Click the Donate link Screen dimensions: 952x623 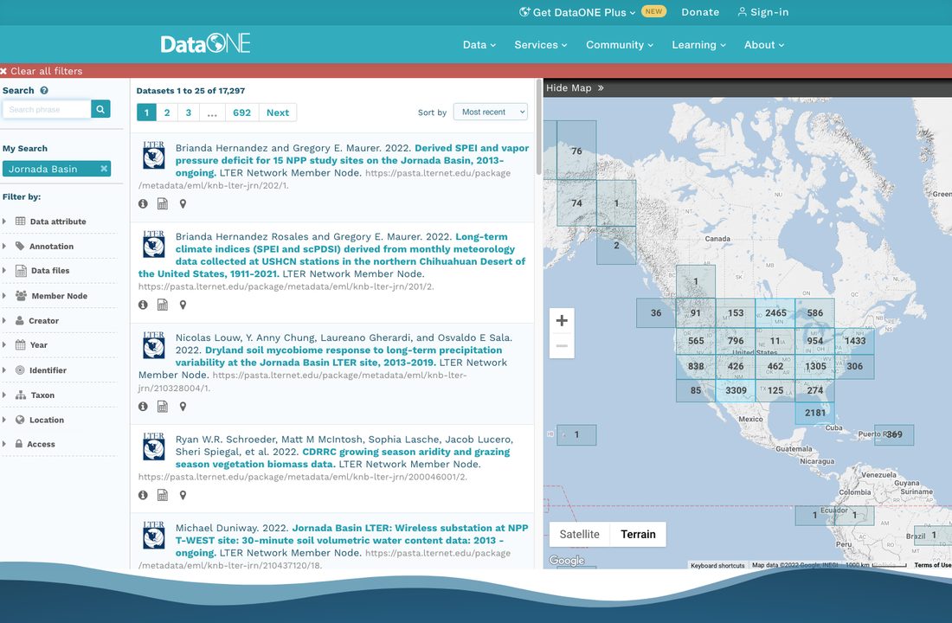(700, 12)
